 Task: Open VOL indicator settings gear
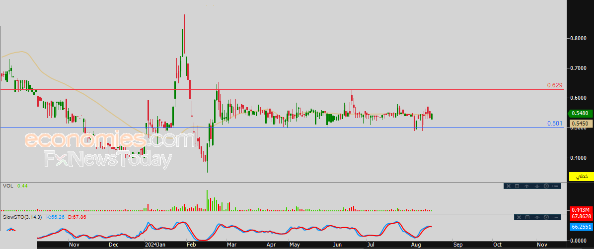[546, 186]
